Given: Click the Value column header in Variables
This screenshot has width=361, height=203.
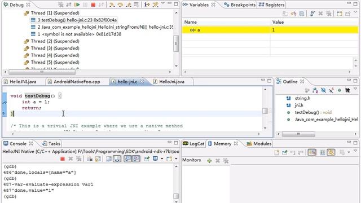Looking at the screenshot, I should pos(278,22).
